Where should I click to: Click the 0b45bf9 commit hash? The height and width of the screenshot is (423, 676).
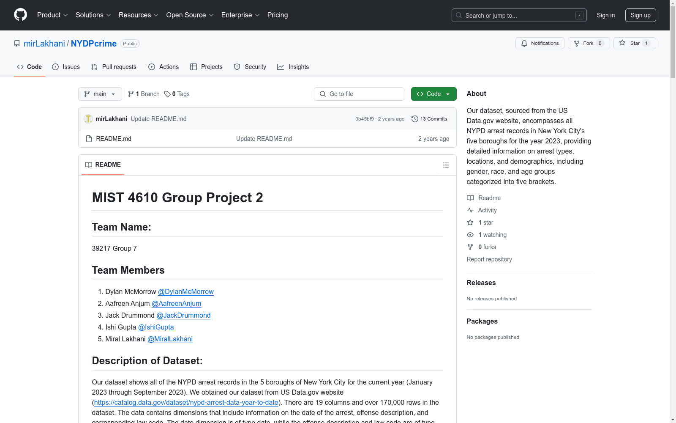tap(365, 119)
